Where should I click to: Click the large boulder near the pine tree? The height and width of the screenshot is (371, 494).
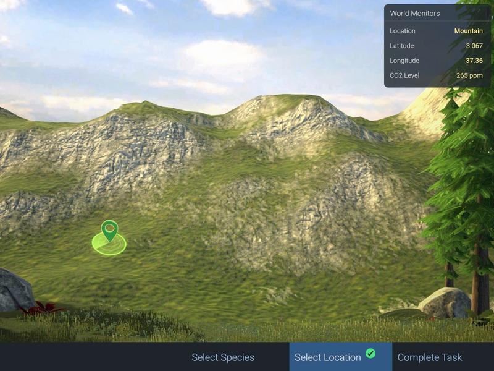pos(445,303)
